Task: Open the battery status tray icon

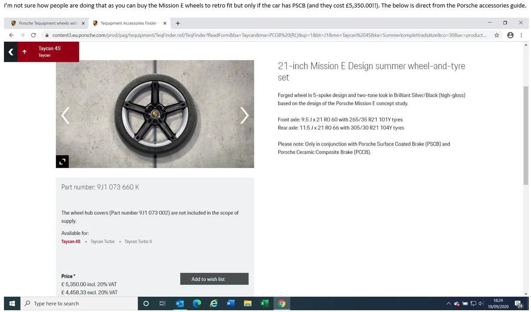Action: coord(465,304)
